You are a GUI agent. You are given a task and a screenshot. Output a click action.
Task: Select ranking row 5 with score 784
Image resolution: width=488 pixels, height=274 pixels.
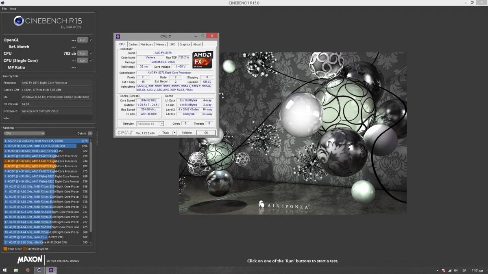(x=46, y=161)
